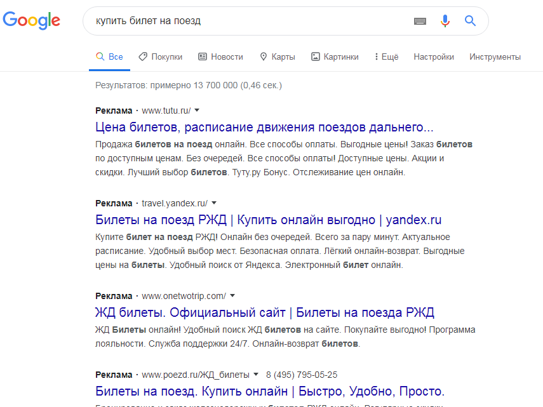Expand the arrow next to travel.yandex.ru

214,203
